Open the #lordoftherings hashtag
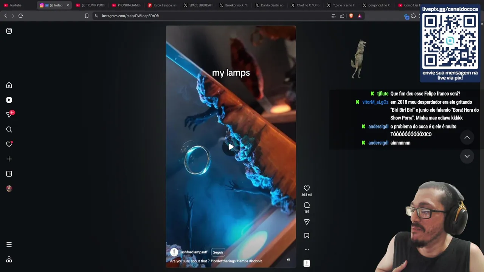The image size is (484, 272). pos(223,261)
